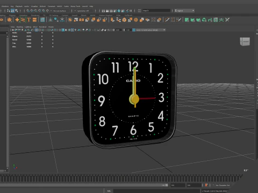
Task: Click the orange platonic solid shelf icon
Action: point(10,20)
